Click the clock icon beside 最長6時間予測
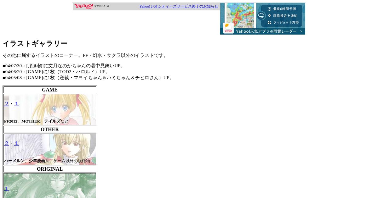This screenshot has height=198, width=378. coord(269,9)
